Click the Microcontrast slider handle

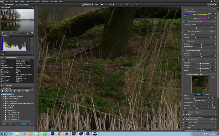tap(201, 47)
